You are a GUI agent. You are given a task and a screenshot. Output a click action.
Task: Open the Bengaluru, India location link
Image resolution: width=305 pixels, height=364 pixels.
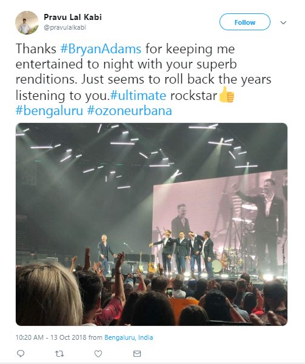coord(129,337)
